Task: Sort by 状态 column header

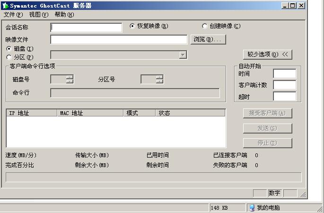Action: tap(190, 113)
